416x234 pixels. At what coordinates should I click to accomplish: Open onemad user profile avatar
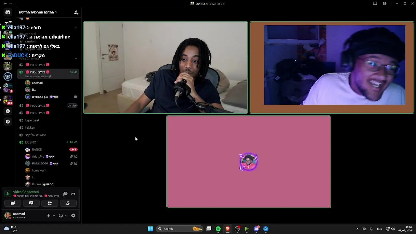click(x=8, y=215)
